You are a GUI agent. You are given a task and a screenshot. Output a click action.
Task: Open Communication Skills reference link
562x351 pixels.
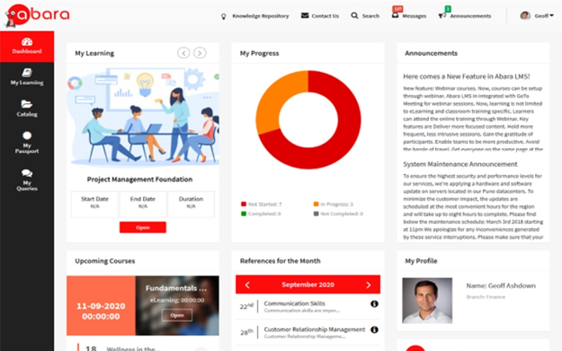tap(294, 303)
